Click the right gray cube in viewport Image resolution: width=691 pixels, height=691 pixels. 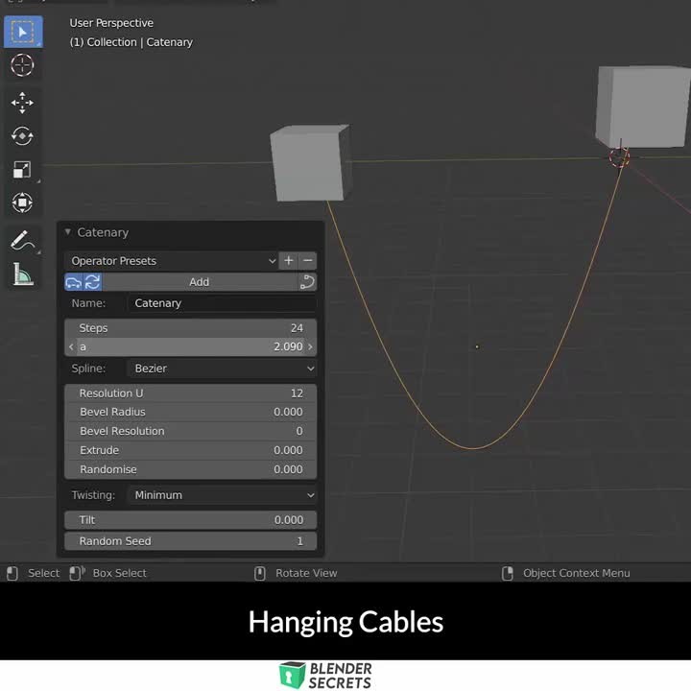(642, 107)
